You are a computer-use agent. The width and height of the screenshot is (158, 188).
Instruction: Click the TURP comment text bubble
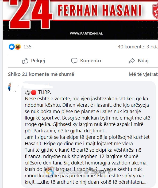coord(88,134)
